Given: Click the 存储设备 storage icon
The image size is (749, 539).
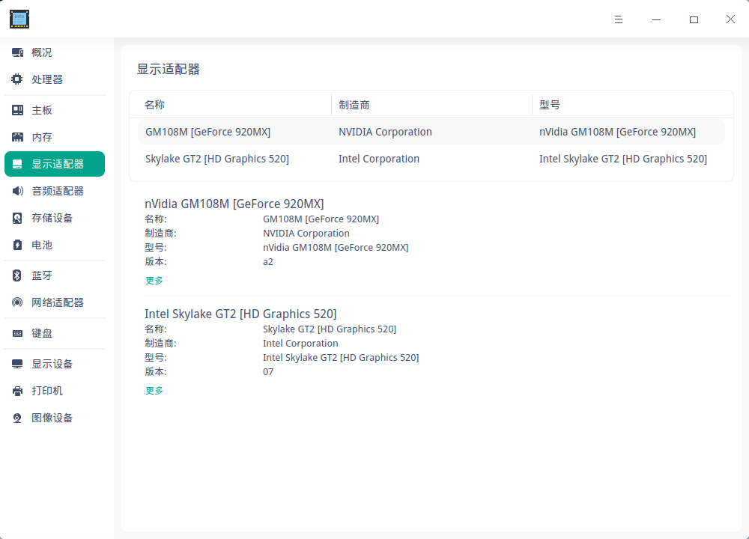Looking at the screenshot, I should point(17,218).
